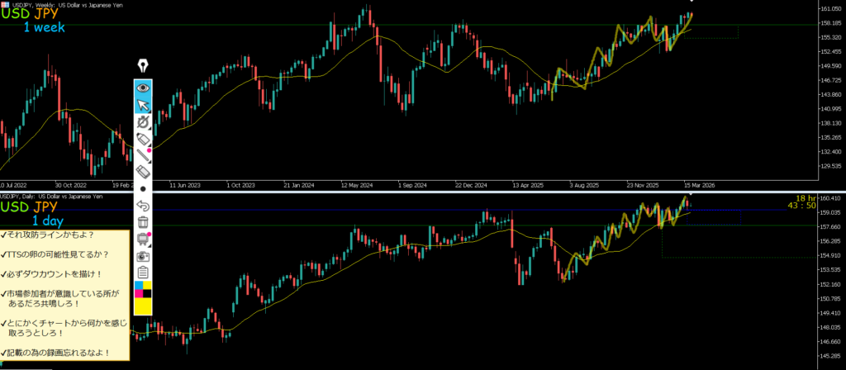Click the '30 Oct 2022' date label
The height and width of the screenshot is (370, 846).
71,185
